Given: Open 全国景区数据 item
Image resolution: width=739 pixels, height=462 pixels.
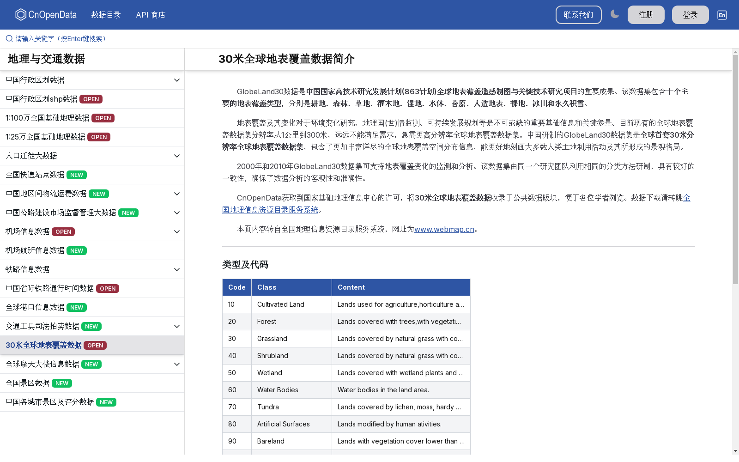Looking at the screenshot, I should tap(92, 383).
